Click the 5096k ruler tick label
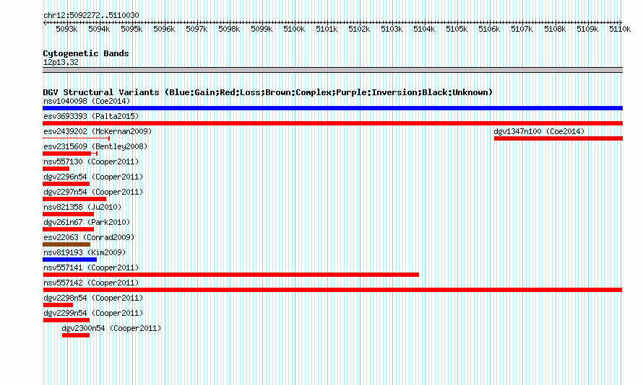 (x=164, y=29)
